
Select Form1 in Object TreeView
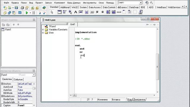coord(8,30)
